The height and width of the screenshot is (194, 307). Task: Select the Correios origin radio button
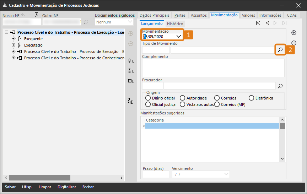click(x=217, y=98)
